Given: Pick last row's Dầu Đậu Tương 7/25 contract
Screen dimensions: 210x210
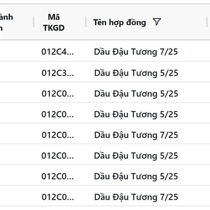Looking at the screenshot, I should click(136, 197).
